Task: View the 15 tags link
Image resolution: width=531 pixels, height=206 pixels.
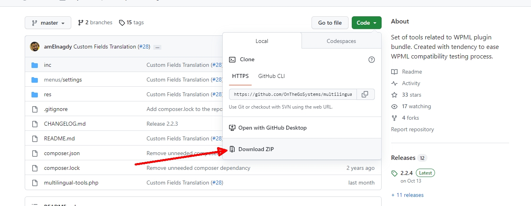Action: pyautogui.click(x=131, y=23)
